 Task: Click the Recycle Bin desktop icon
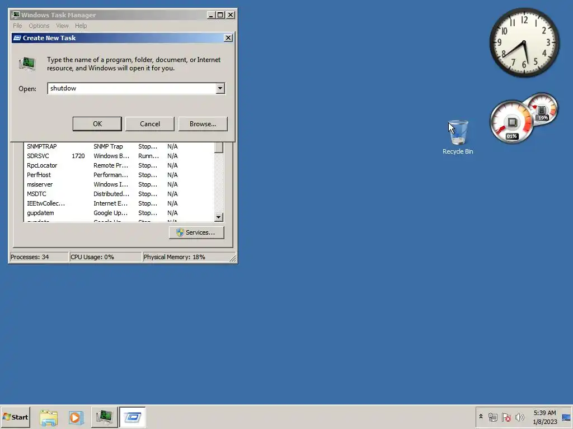pyautogui.click(x=458, y=137)
